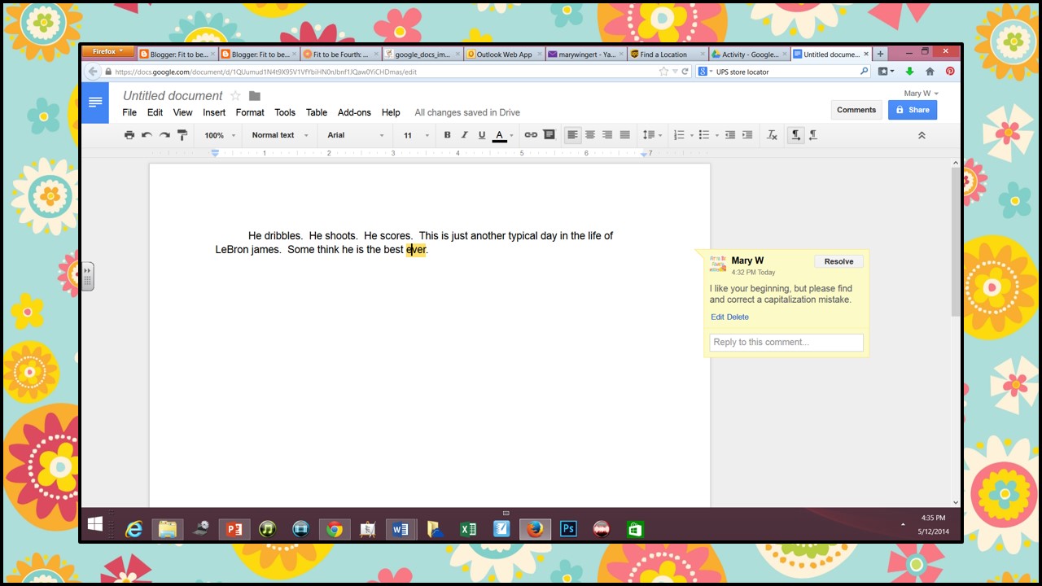Open the File menu
This screenshot has width=1042, height=586.
[x=129, y=112]
